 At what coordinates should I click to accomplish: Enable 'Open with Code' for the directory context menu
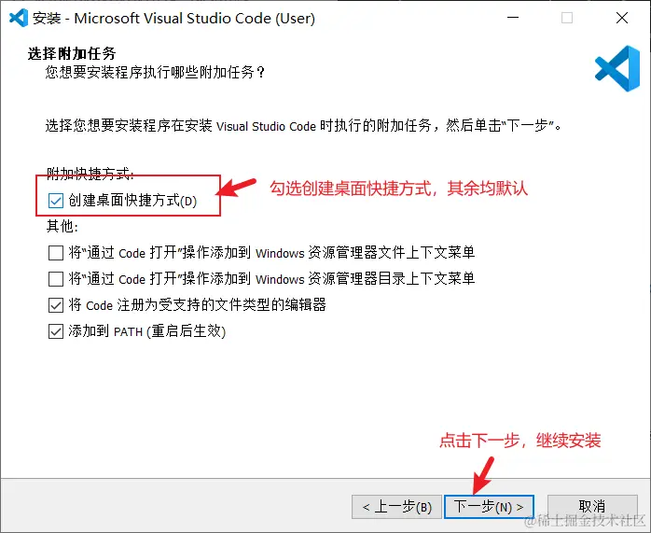click(56, 279)
